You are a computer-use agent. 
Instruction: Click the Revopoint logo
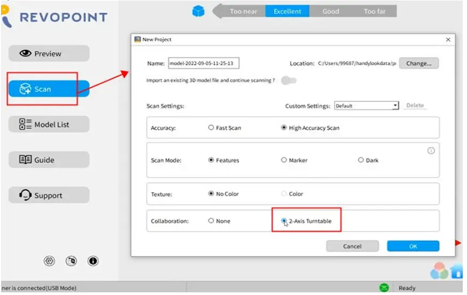(x=54, y=17)
